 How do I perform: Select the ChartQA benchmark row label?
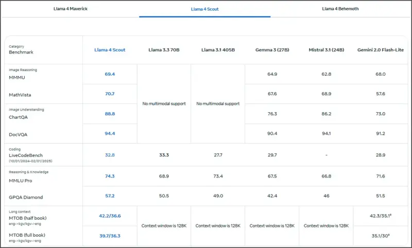[x=18, y=117]
